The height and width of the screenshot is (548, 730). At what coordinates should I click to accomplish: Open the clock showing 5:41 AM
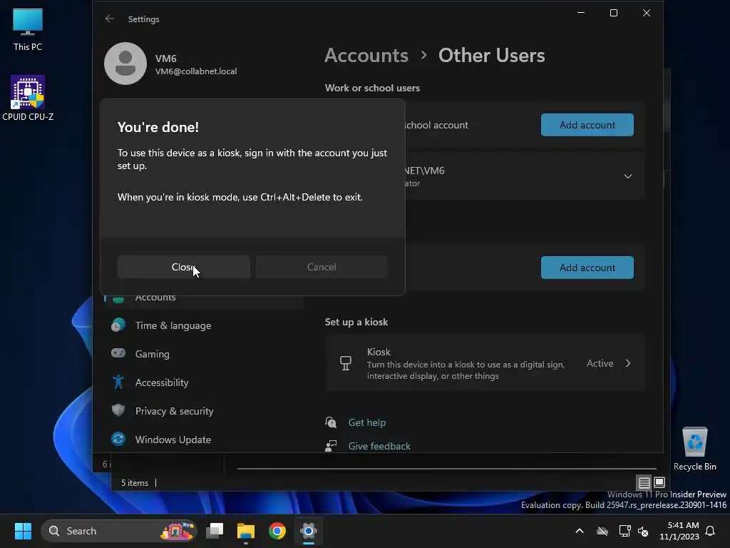(679, 531)
